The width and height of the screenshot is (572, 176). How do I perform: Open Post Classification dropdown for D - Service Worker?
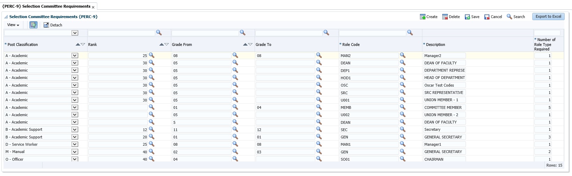tap(75, 144)
